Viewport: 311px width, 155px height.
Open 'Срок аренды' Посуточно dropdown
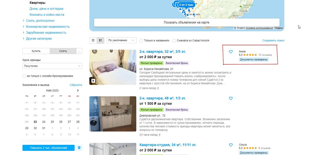52,66
